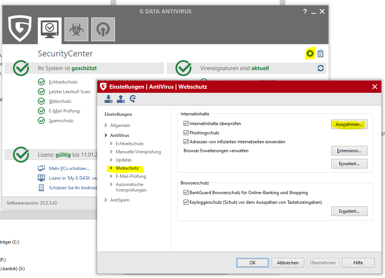This screenshot has width=385, height=278.
Task: Click the Webschutz node arrow
Action: pos(111,168)
